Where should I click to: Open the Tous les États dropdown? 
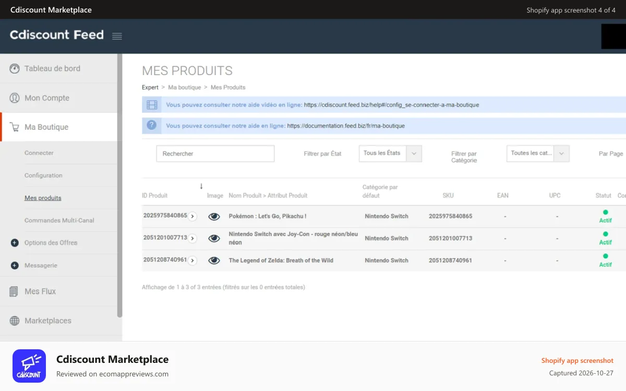click(390, 153)
